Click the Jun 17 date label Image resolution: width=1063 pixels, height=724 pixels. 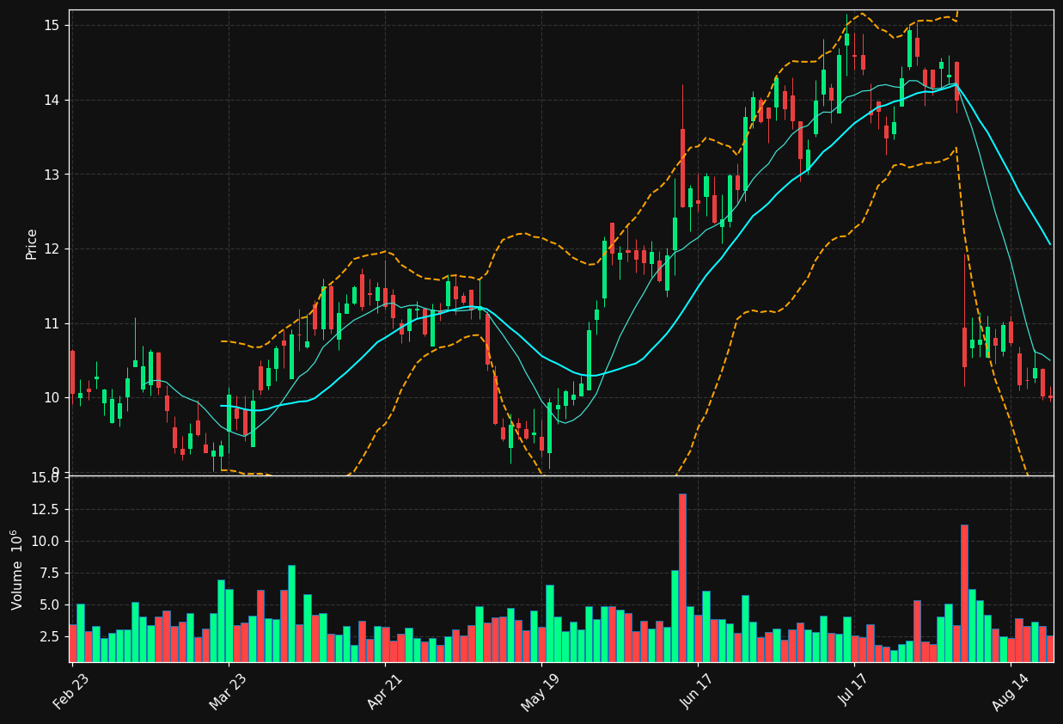tap(697, 693)
